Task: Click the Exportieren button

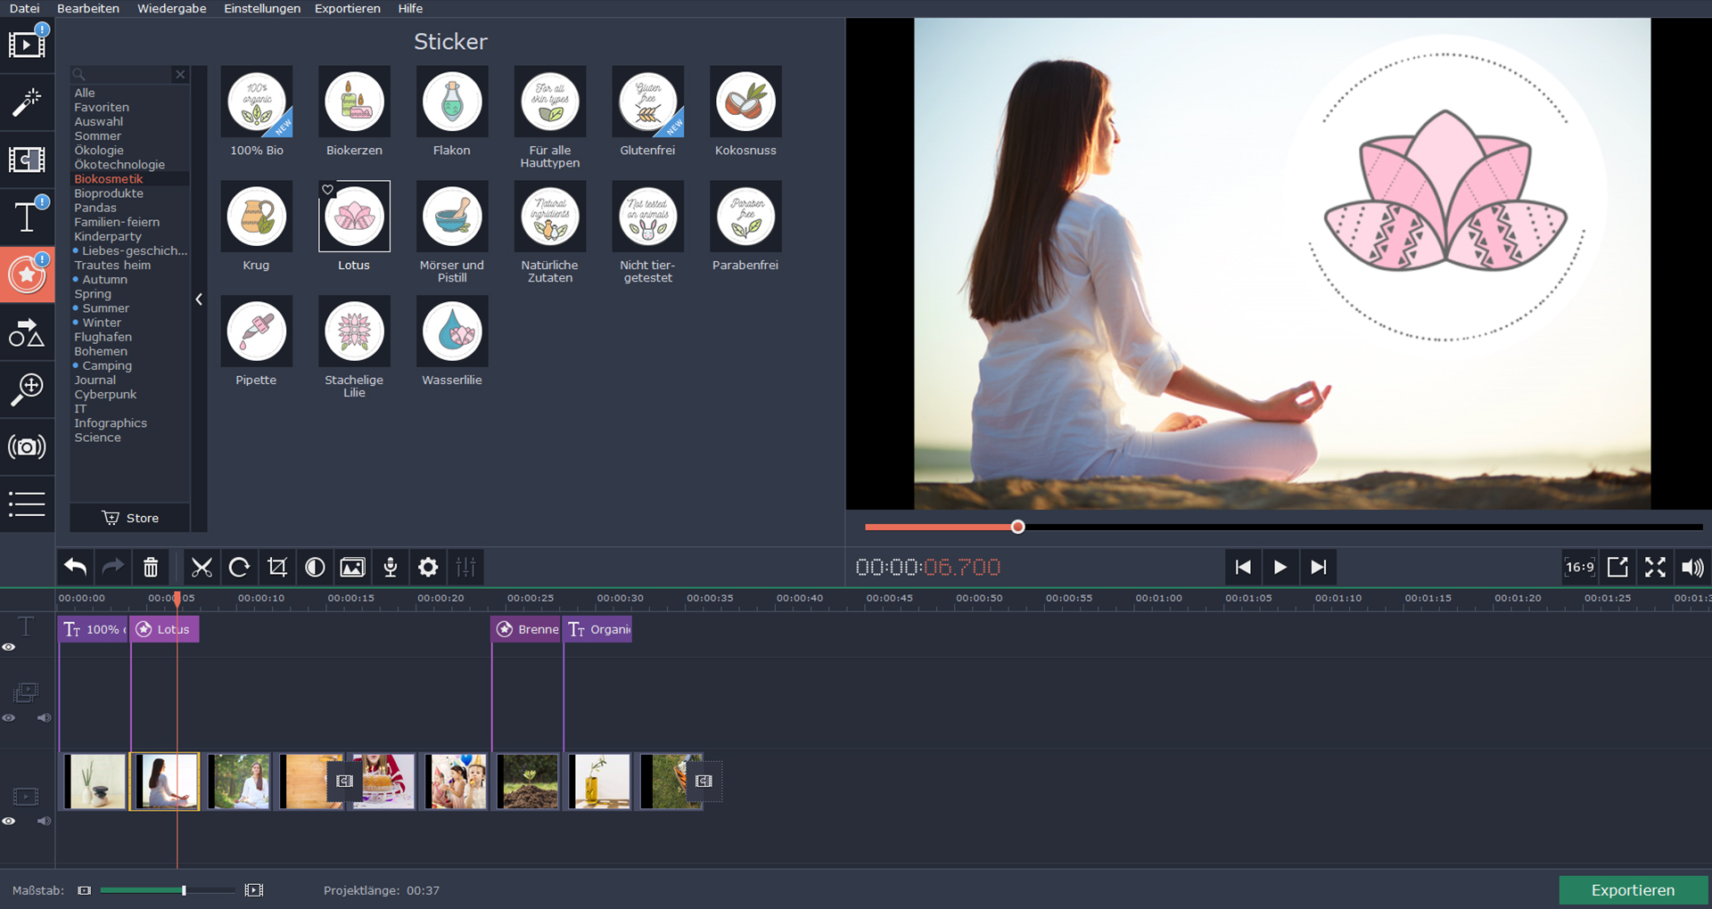Action: (x=1632, y=889)
